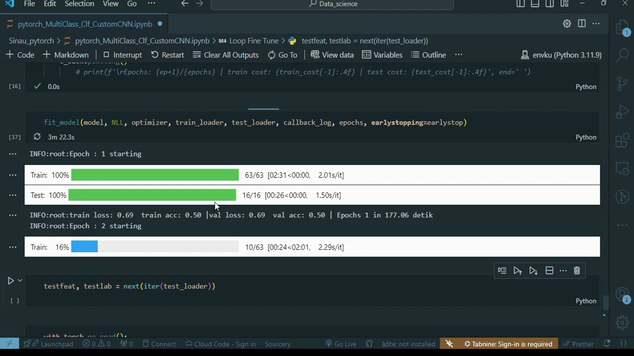Screen dimensions: 634x356
Task: Run by line in cell toolbar
Action: pyautogui.click(x=502, y=270)
